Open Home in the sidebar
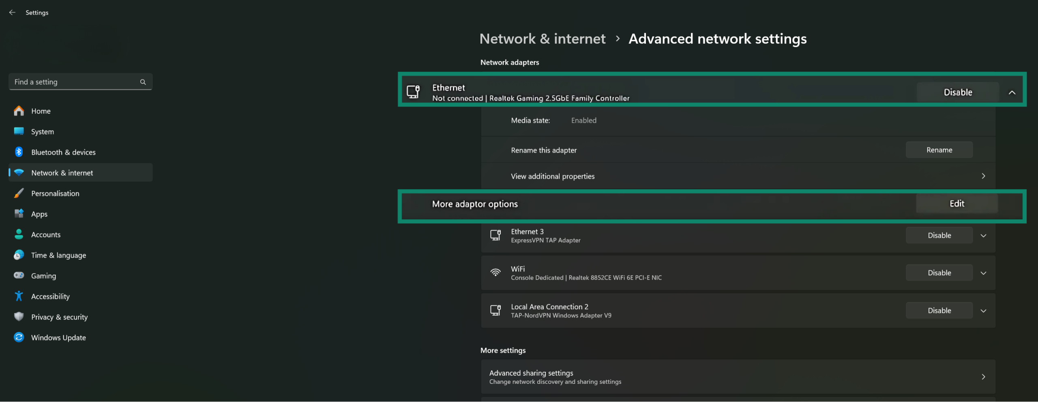Screen dimensions: 1038x402 (80, 111)
